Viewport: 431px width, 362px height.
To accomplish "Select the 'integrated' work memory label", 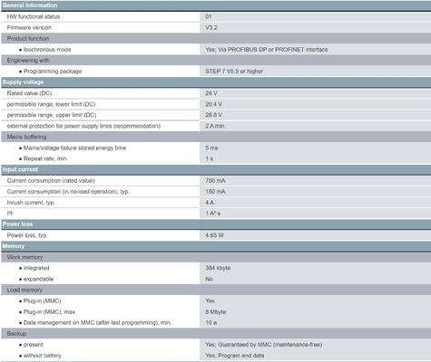I will 36,268.
